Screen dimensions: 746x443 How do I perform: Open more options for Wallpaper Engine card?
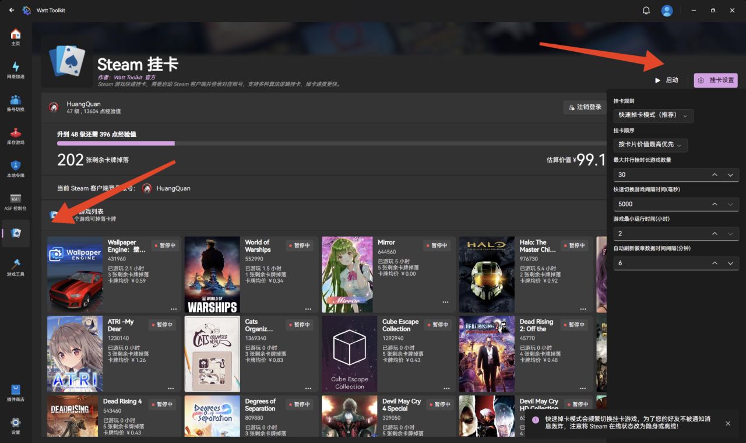[x=174, y=309]
